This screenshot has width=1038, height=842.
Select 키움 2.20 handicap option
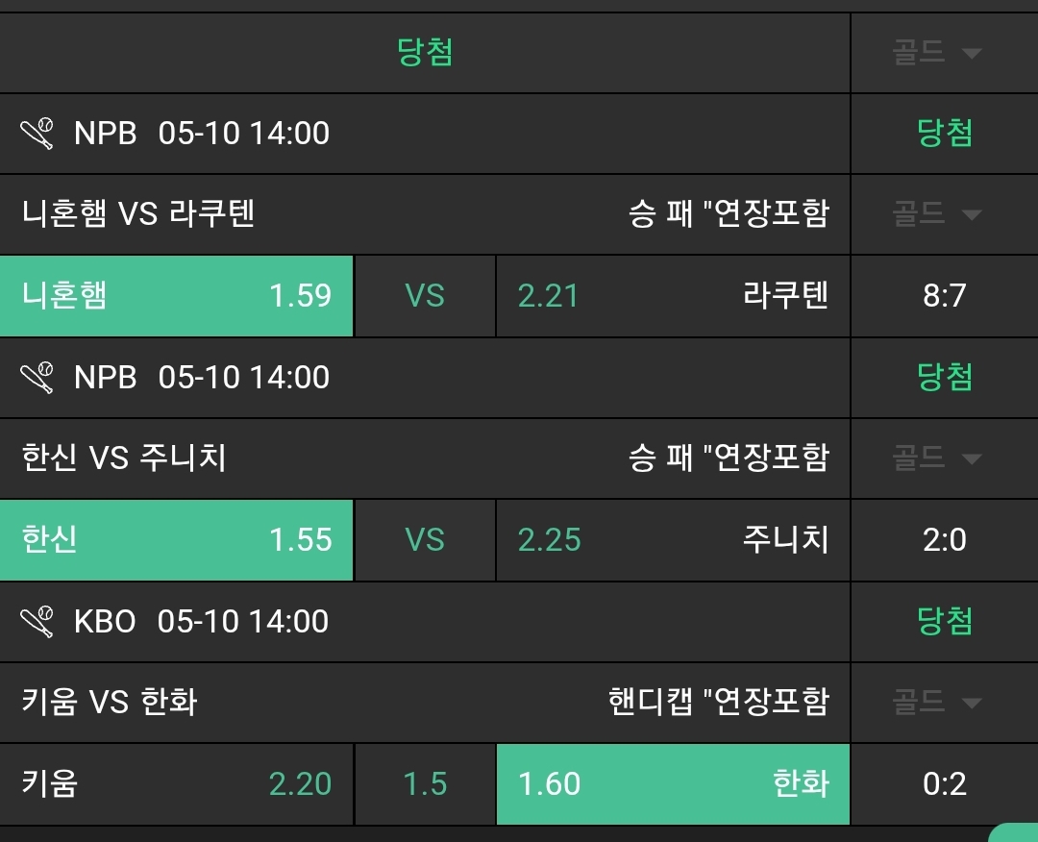click(x=177, y=784)
